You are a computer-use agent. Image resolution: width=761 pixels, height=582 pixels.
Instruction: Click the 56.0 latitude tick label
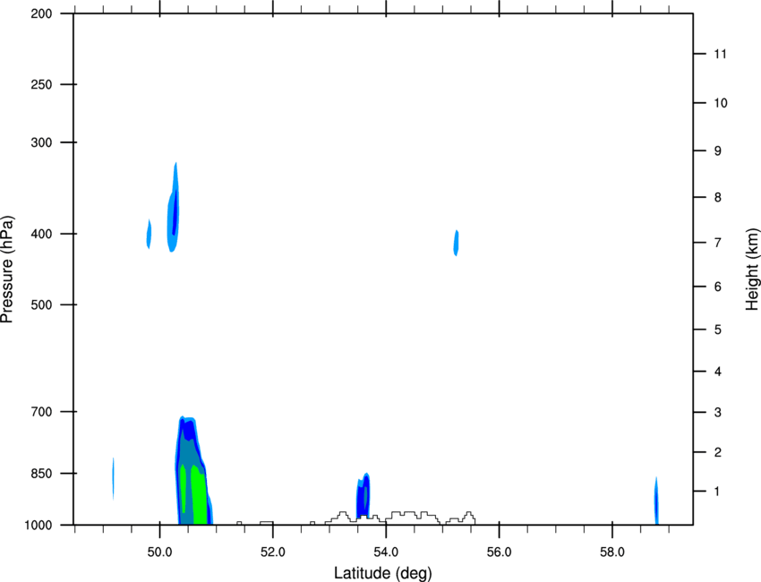coord(500,552)
